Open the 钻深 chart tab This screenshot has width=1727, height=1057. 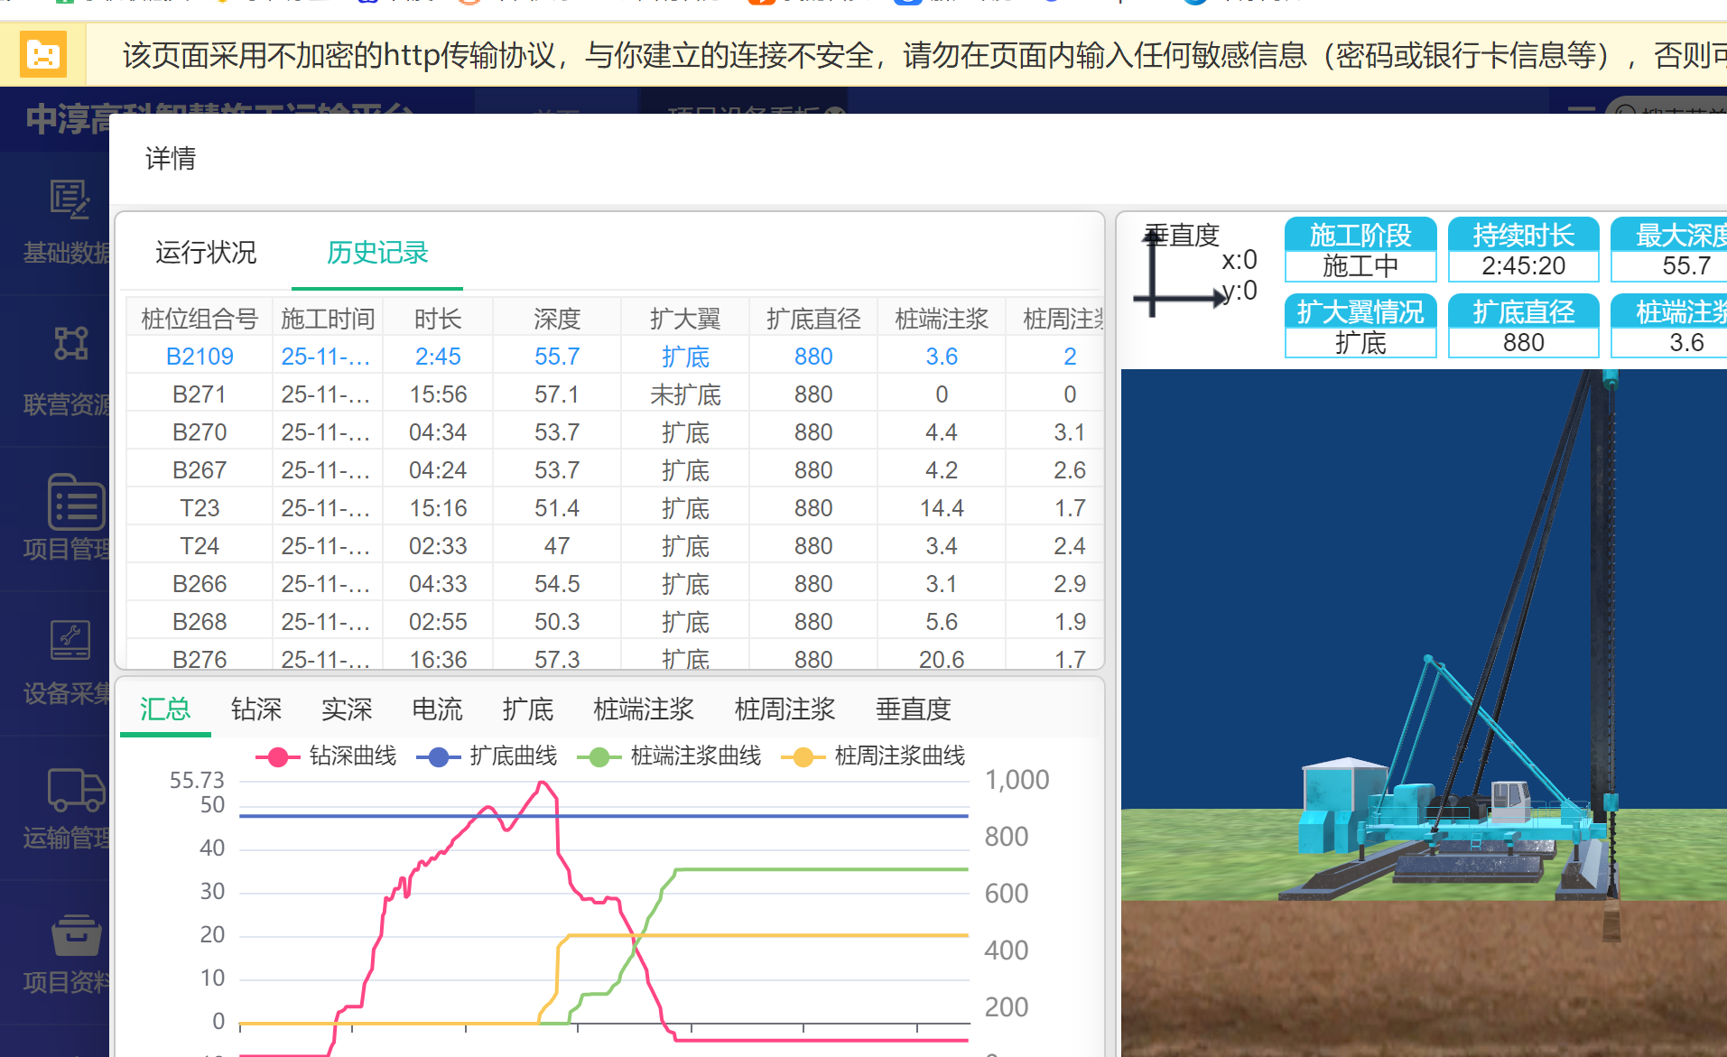[x=256, y=709]
